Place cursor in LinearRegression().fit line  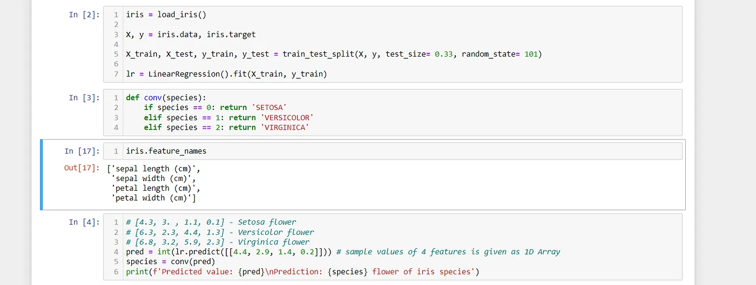(226, 74)
